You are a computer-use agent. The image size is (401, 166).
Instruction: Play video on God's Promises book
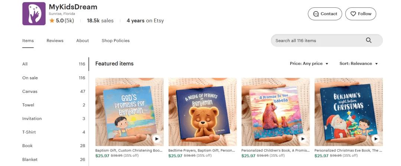coord(157,139)
